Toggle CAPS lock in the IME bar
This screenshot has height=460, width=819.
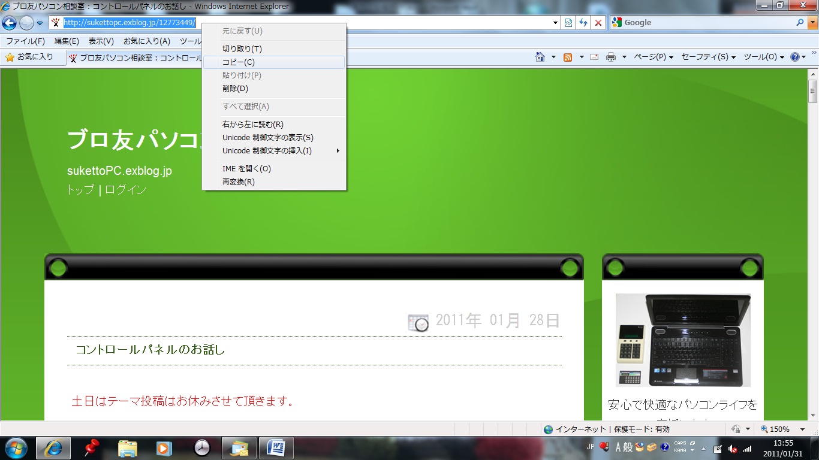click(680, 443)
